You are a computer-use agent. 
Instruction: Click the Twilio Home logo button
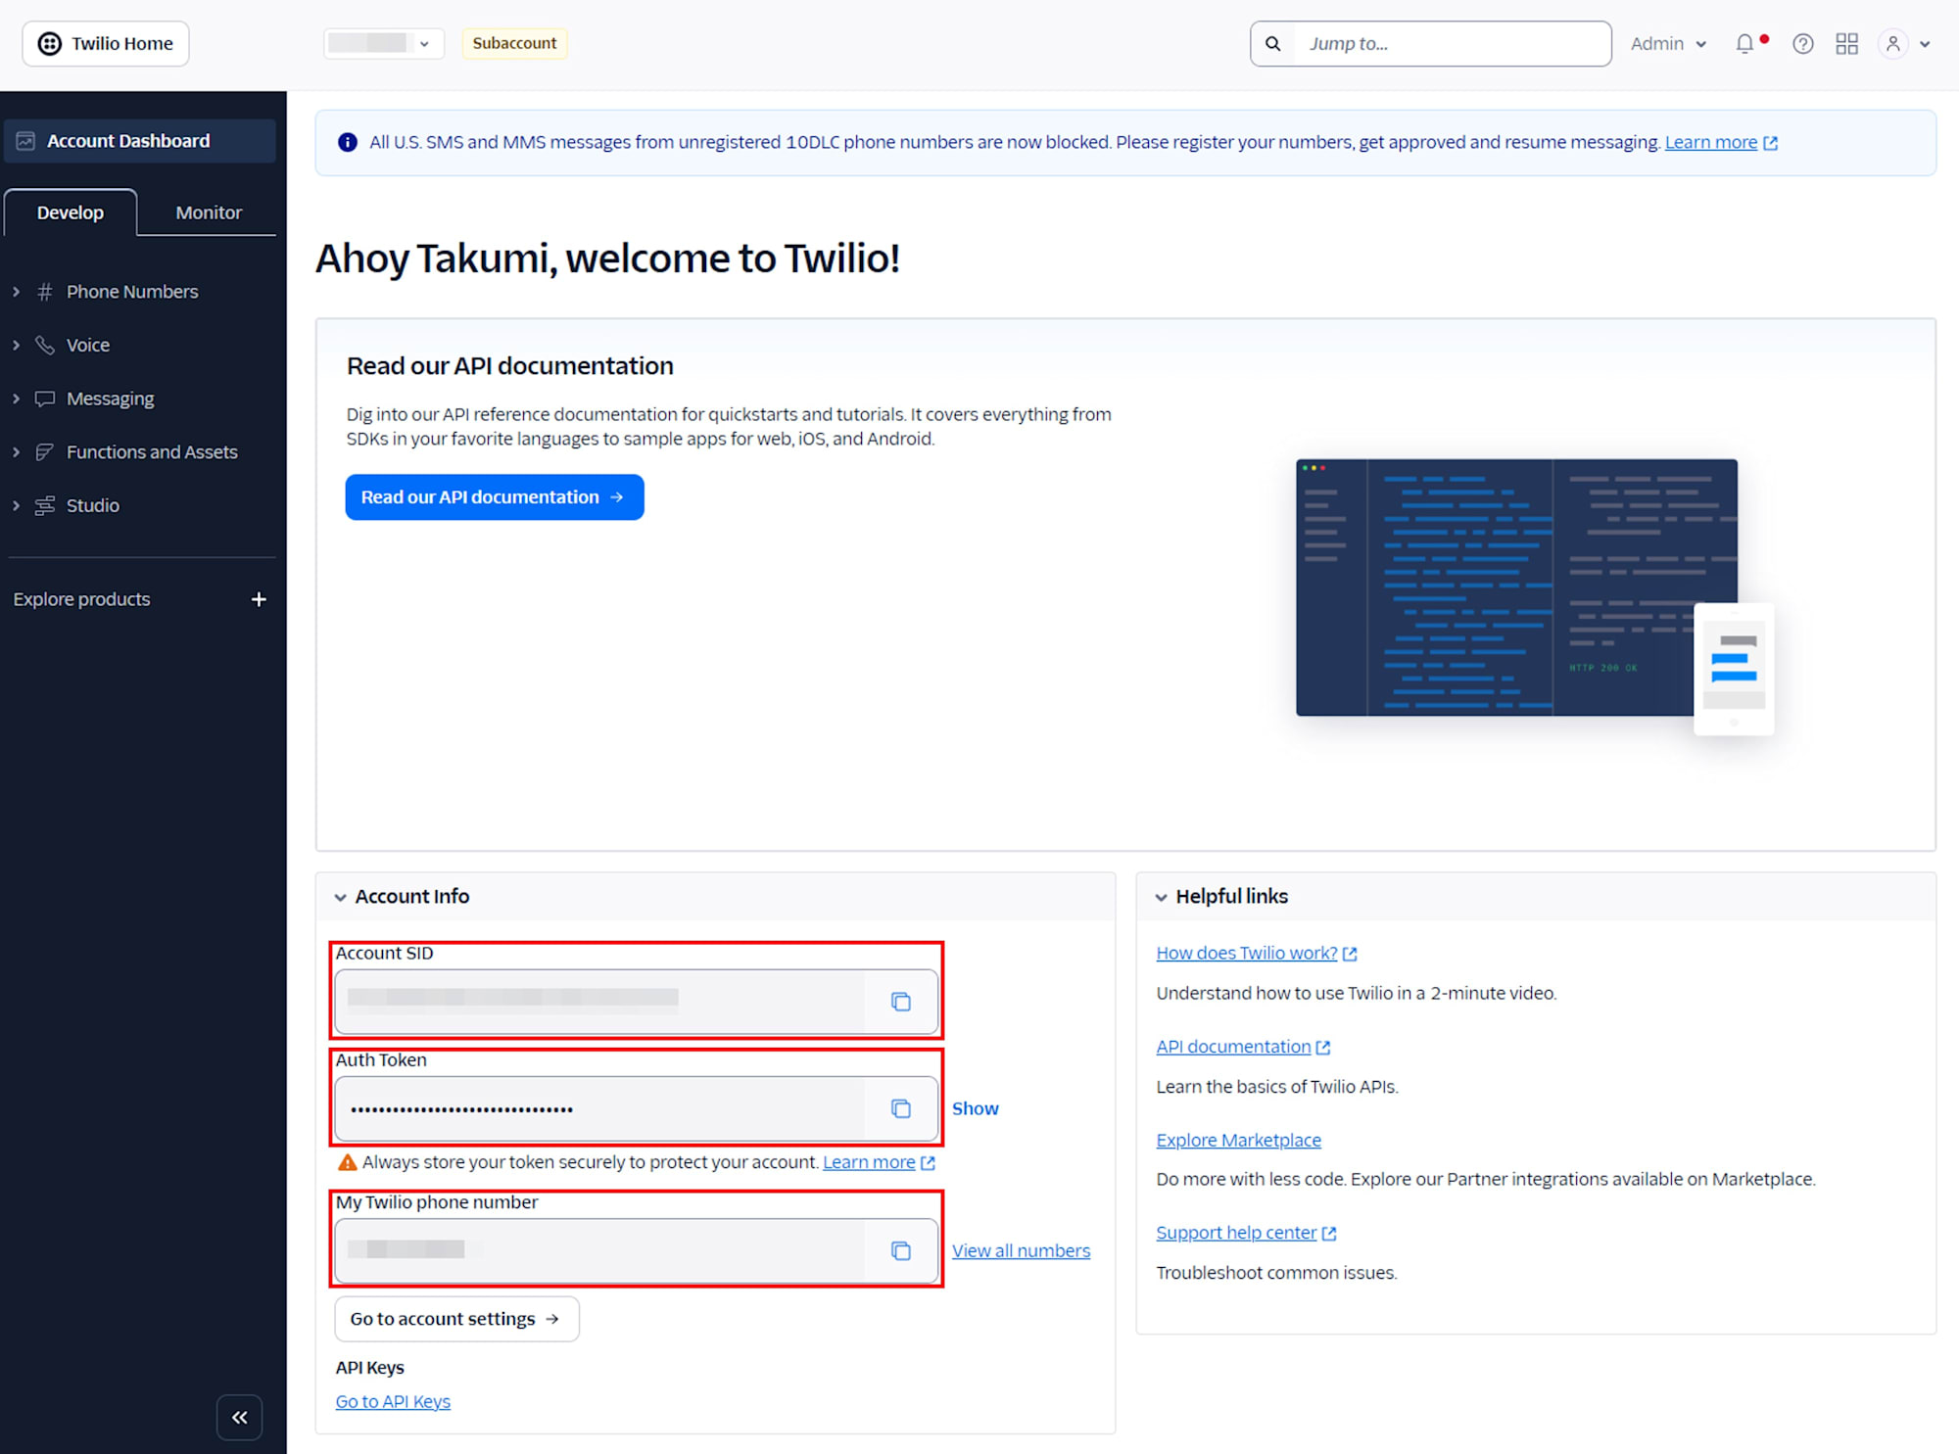point(105,43)
